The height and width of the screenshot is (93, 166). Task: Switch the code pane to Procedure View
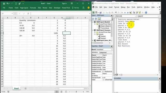click(x=115, y=75)
